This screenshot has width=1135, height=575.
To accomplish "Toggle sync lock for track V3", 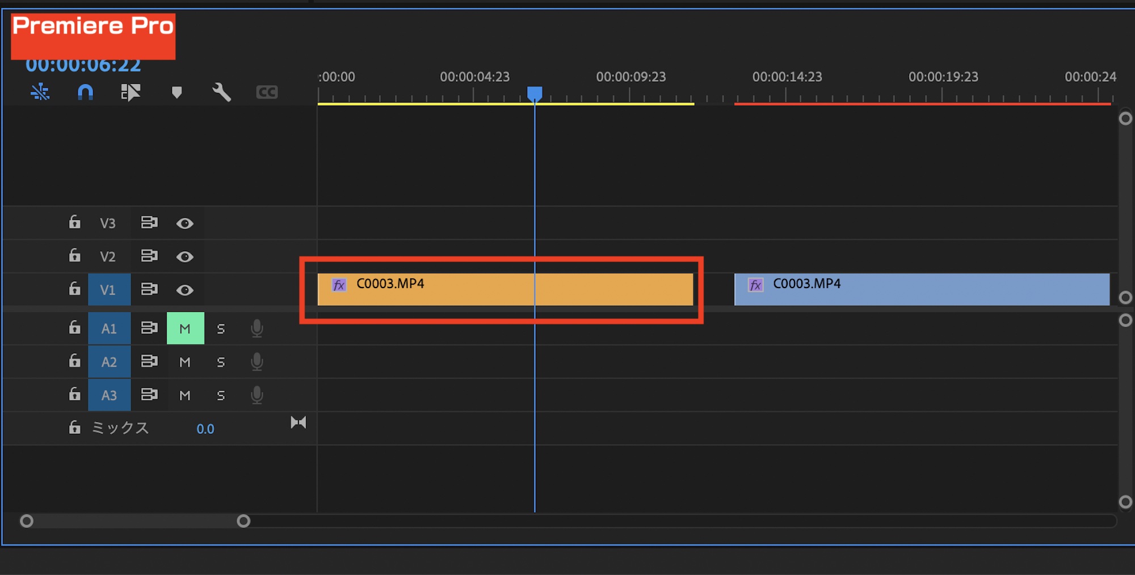I will click(149, 222).
